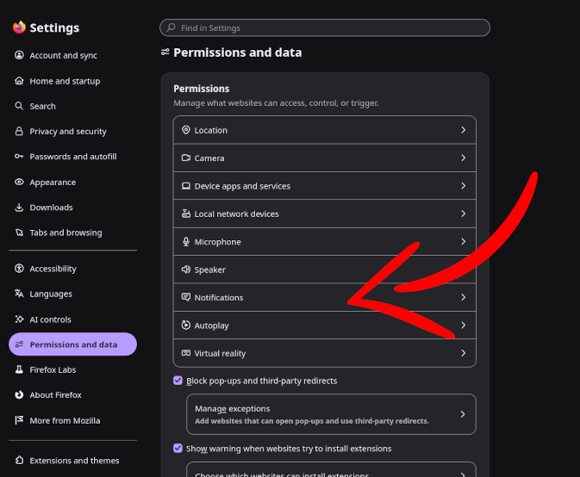Click the Accessibility figure icon
This screenshot has width=580, height=477.
(19, 269)
